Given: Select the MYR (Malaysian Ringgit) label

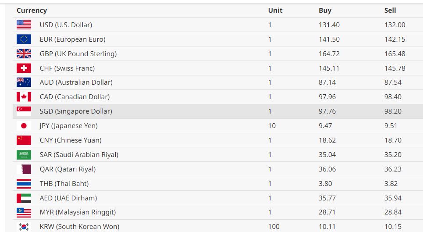Looking at the screenshot, I should (78, 212).
